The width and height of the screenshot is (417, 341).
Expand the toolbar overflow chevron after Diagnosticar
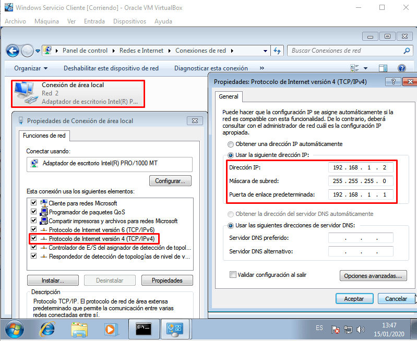point(262,68)
